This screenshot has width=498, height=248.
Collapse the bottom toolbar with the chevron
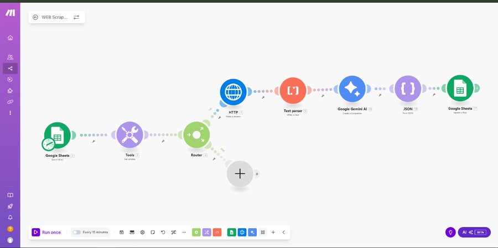coord(284,232)
